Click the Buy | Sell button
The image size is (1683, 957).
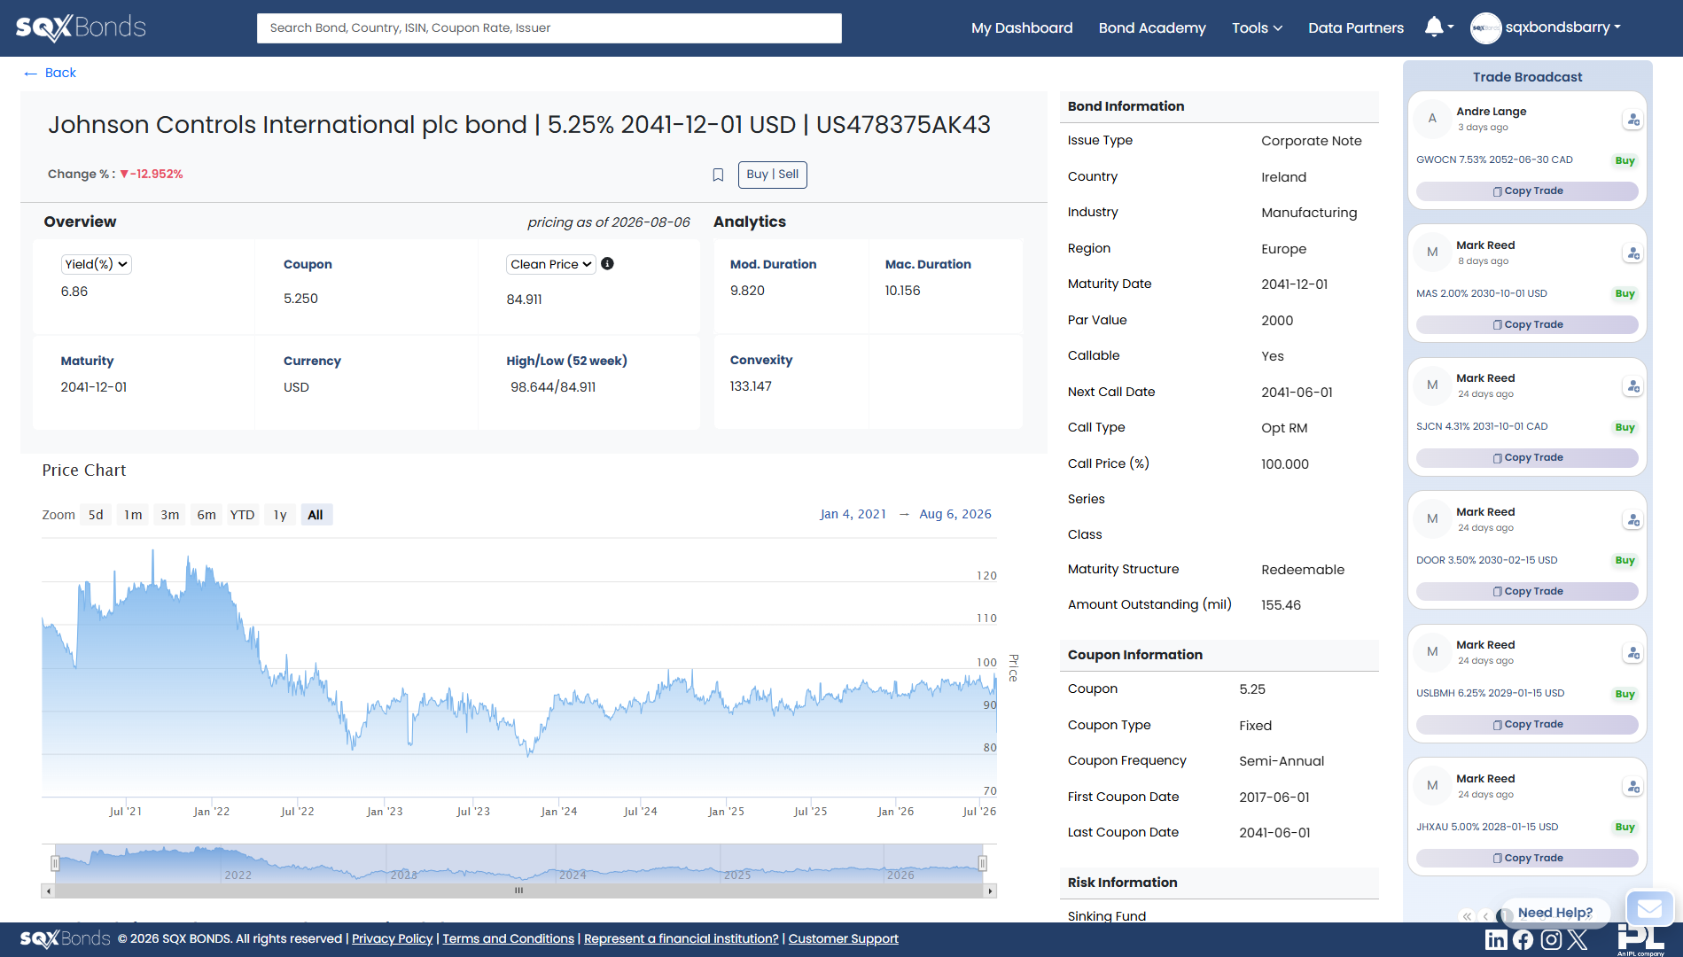[x=773, y=175]
